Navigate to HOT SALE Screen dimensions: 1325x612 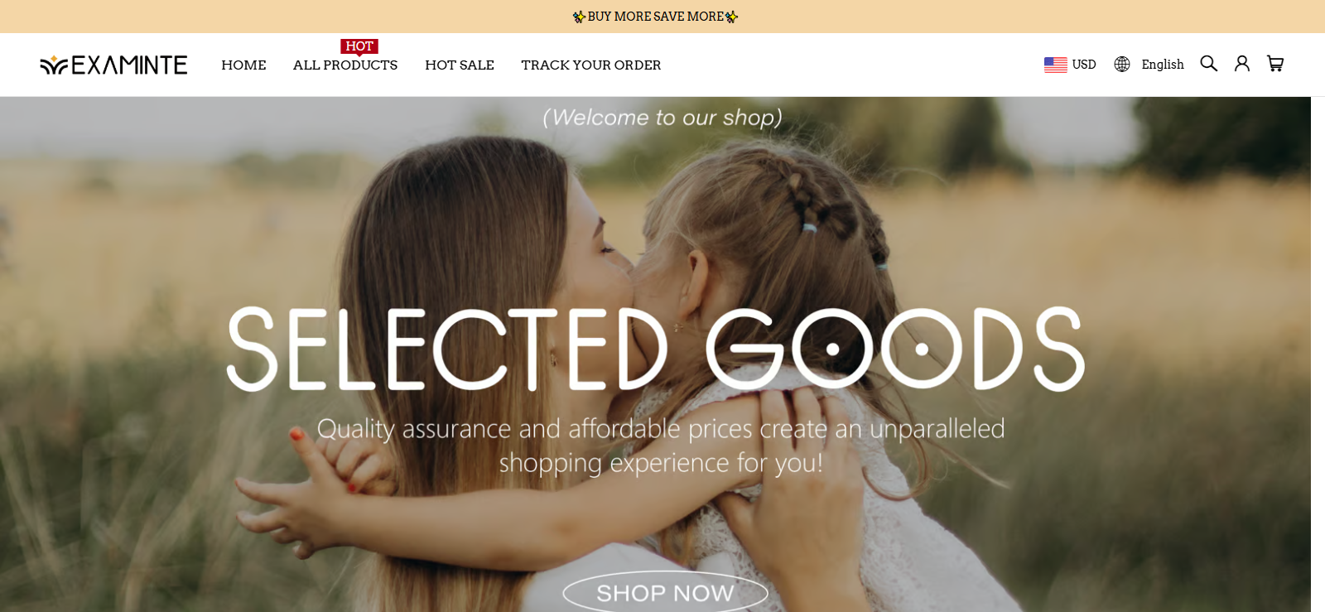pyautogui.click(x=460, y=65)
